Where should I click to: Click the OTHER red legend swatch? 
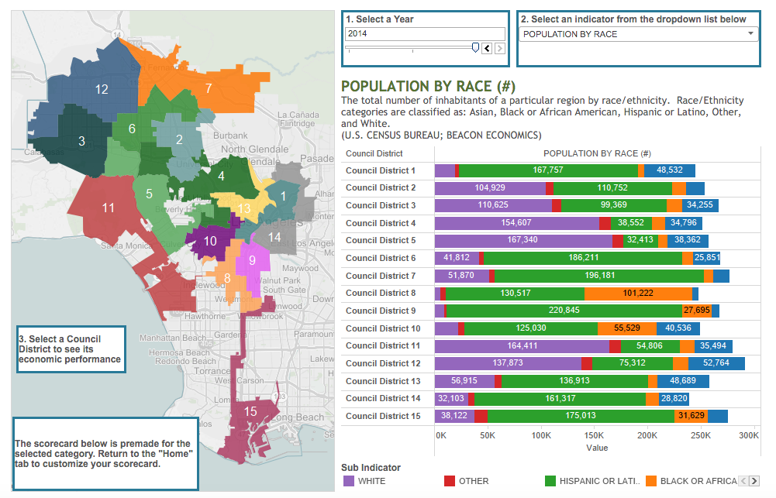point(449,481)
